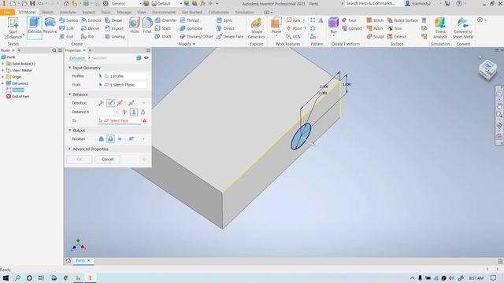The image size is (504, 283).
Task: Select the UCS tool
Action: tap(293, 37)
